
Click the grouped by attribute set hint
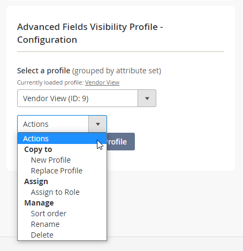(117, 71)
